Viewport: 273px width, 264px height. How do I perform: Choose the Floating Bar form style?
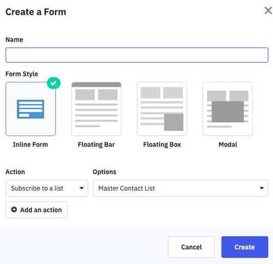[96, 109]
